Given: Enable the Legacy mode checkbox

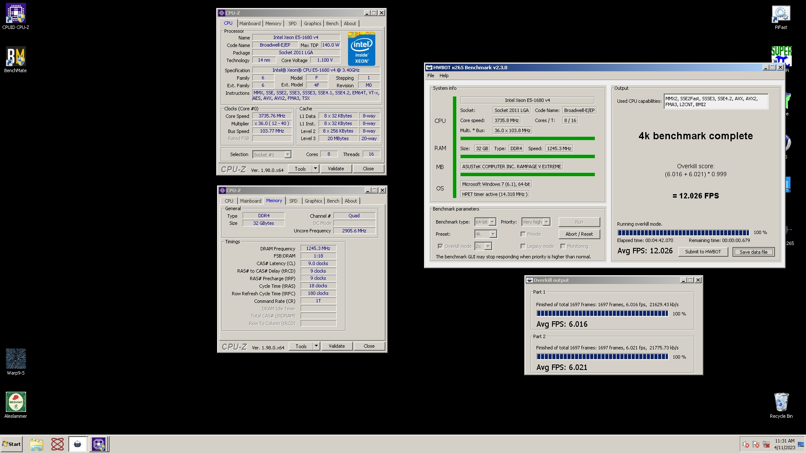Looking at the screenshot, I should click(523, 246).
